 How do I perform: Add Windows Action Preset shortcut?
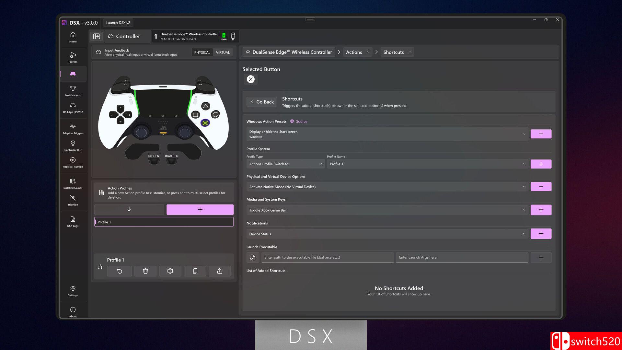541,134
